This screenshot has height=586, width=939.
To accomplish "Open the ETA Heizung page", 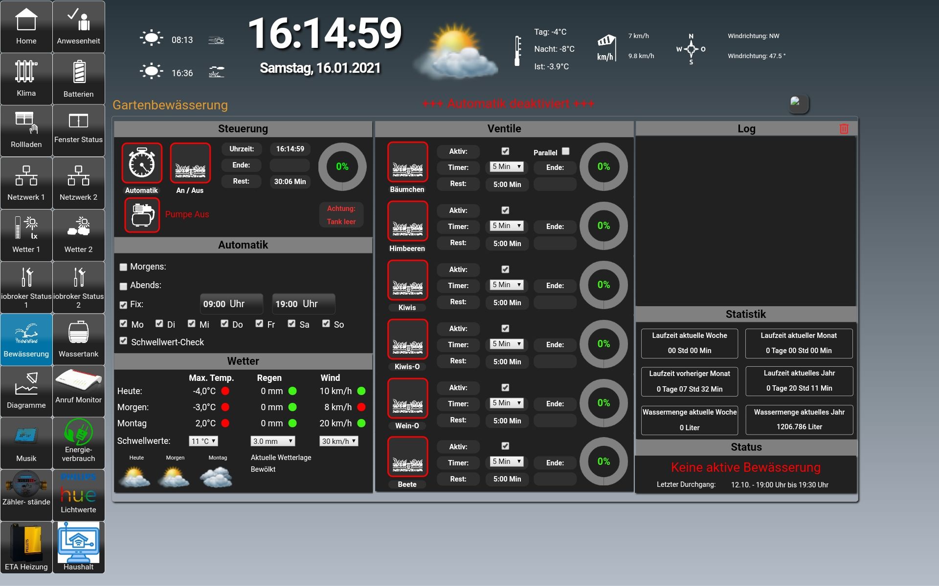I will [x=26, y=547].
